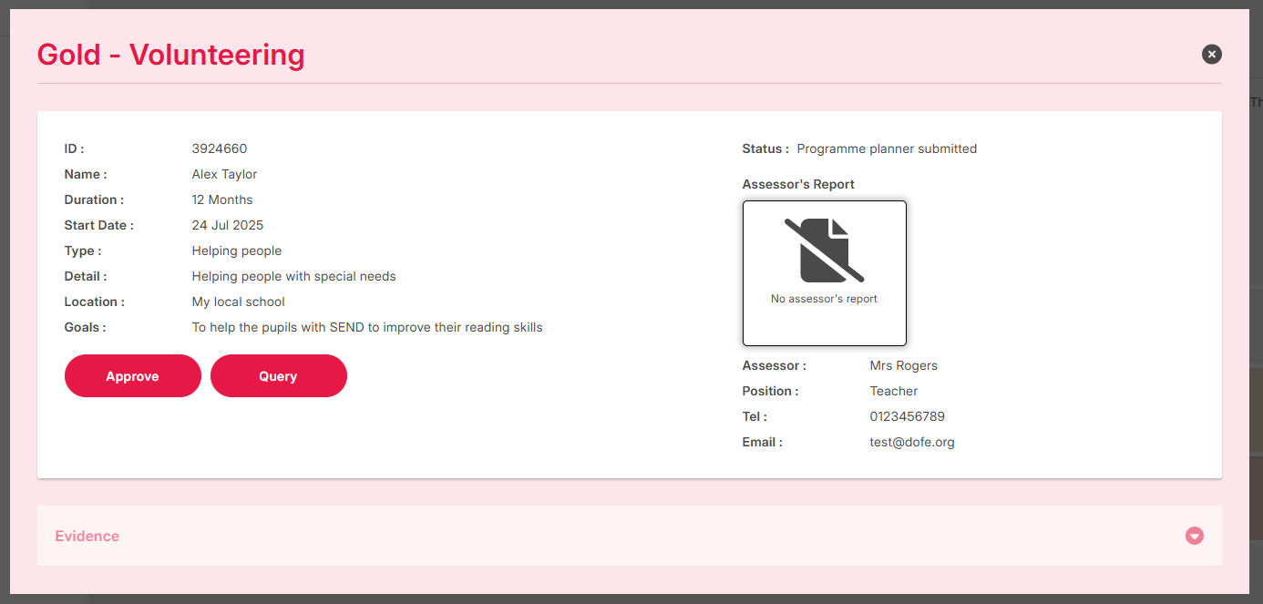Click the assessor name Mrs Rogers
Screen dimensions: 1263x604
903,365
